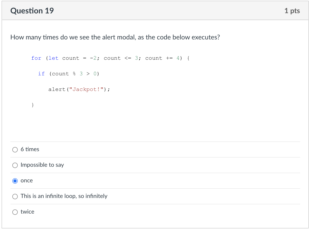Image resolution: width=310 pixels, height=230 pixels.
Task: Select the "Impossible to say" radio button
Action: click(15, 165)
